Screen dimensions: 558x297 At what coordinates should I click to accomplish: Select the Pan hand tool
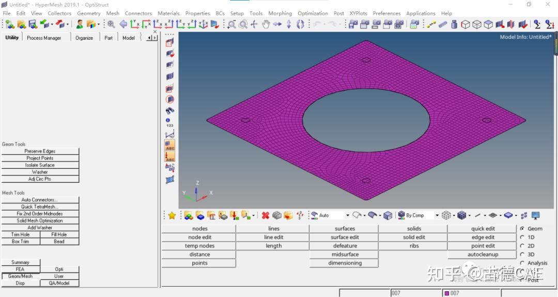click(x=266, y=24)
